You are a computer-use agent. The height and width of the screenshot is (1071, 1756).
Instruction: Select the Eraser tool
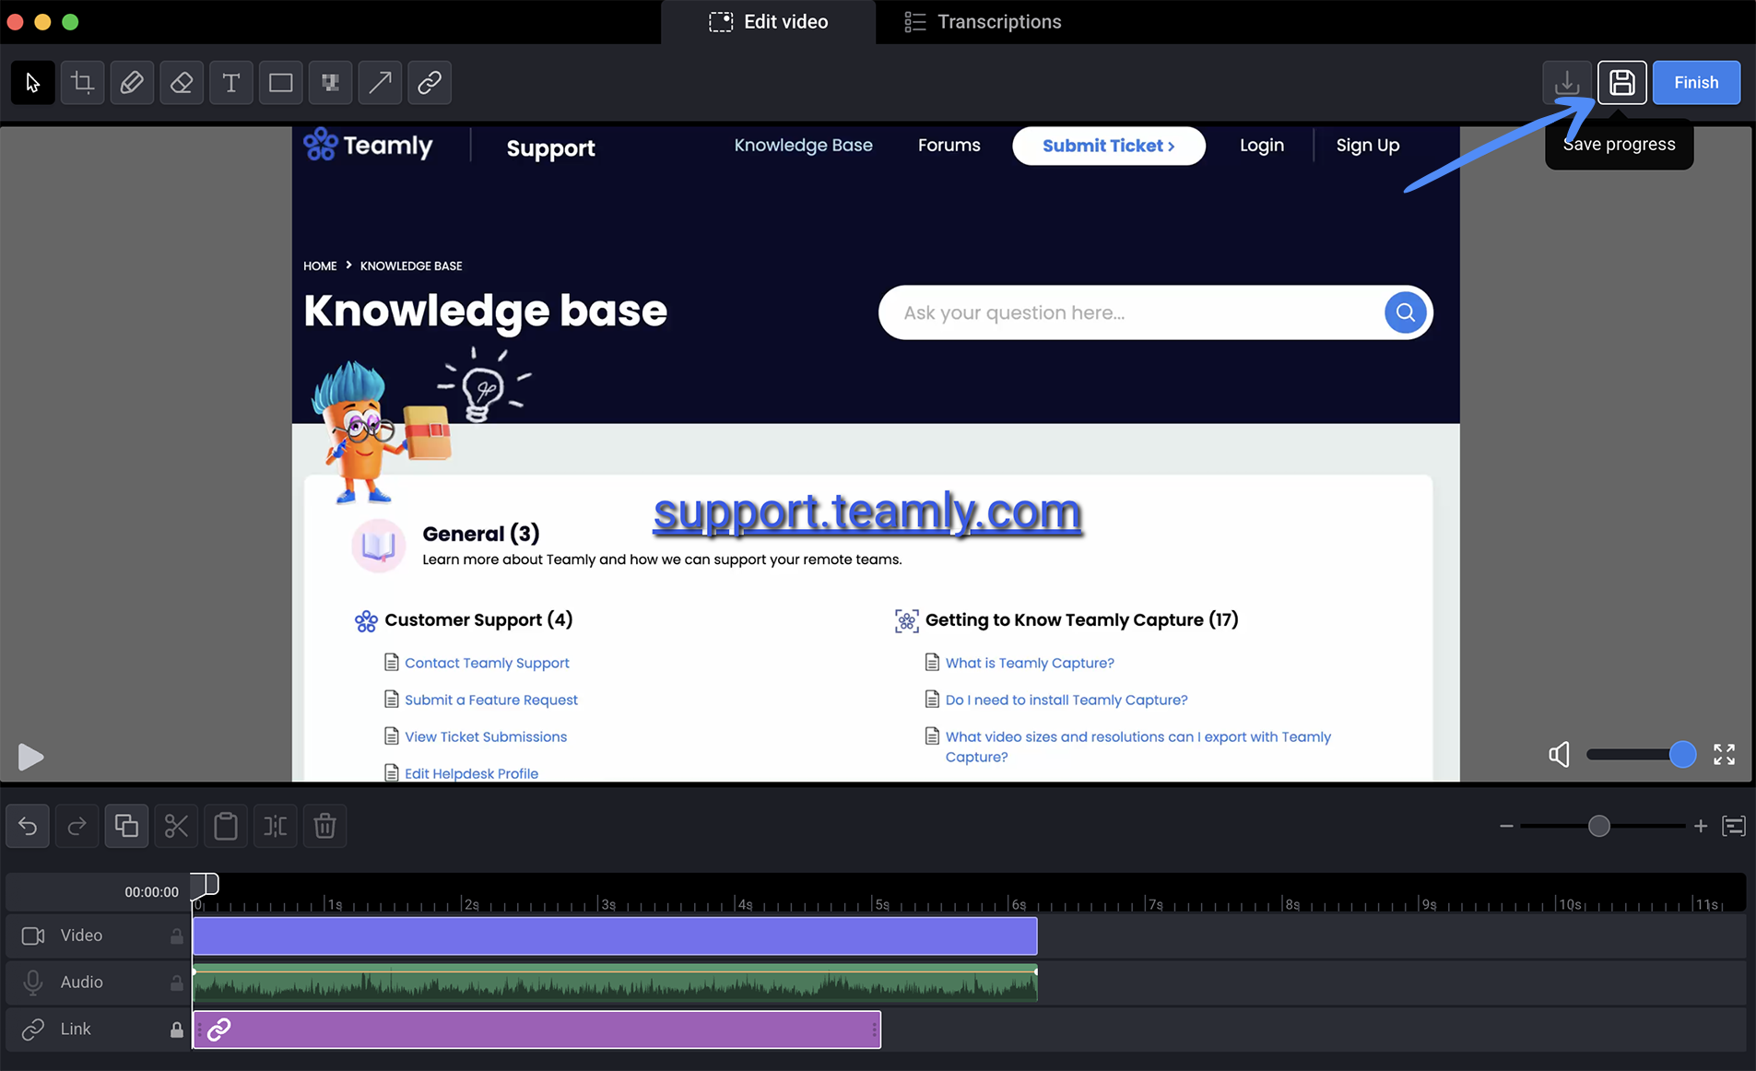182,83
